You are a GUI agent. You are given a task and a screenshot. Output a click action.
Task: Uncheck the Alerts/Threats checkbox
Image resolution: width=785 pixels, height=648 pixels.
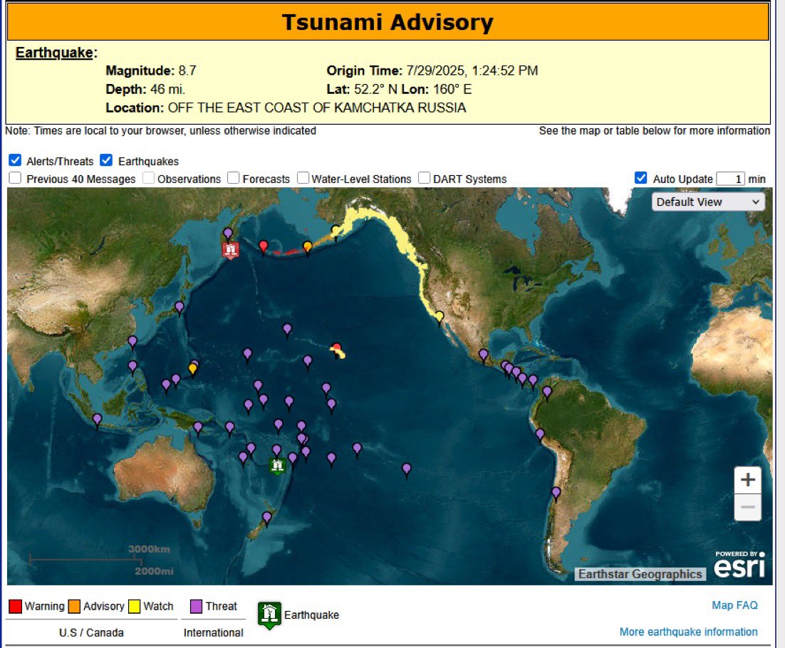15,160
